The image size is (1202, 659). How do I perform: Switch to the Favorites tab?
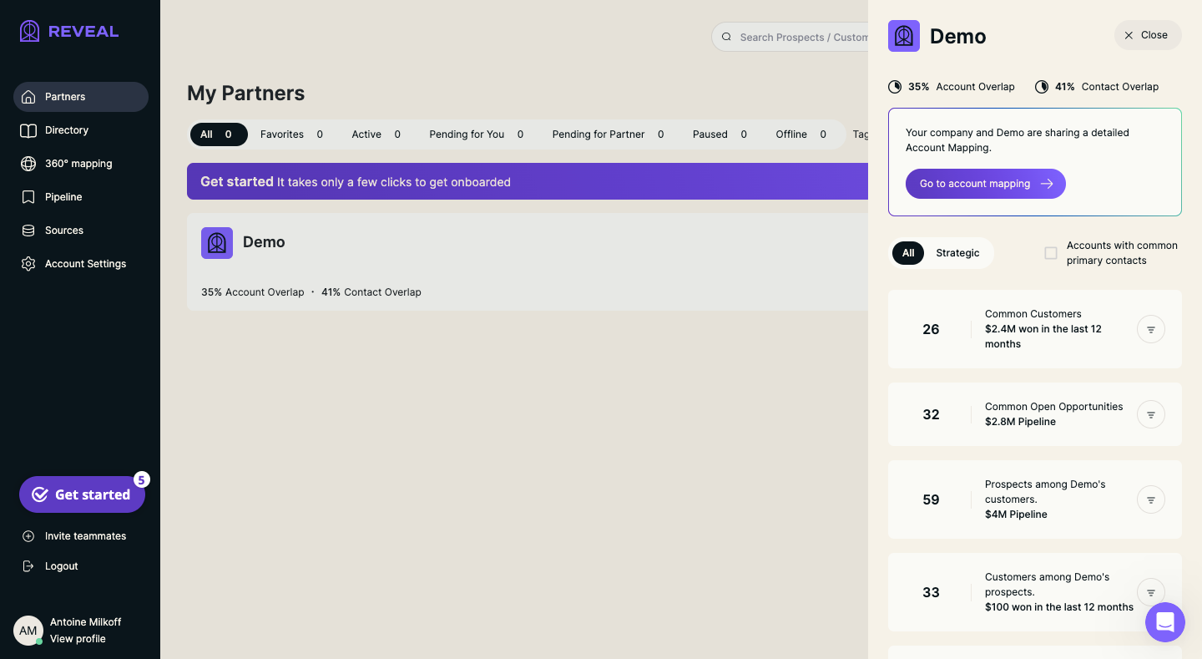click(x=291, y=134)
